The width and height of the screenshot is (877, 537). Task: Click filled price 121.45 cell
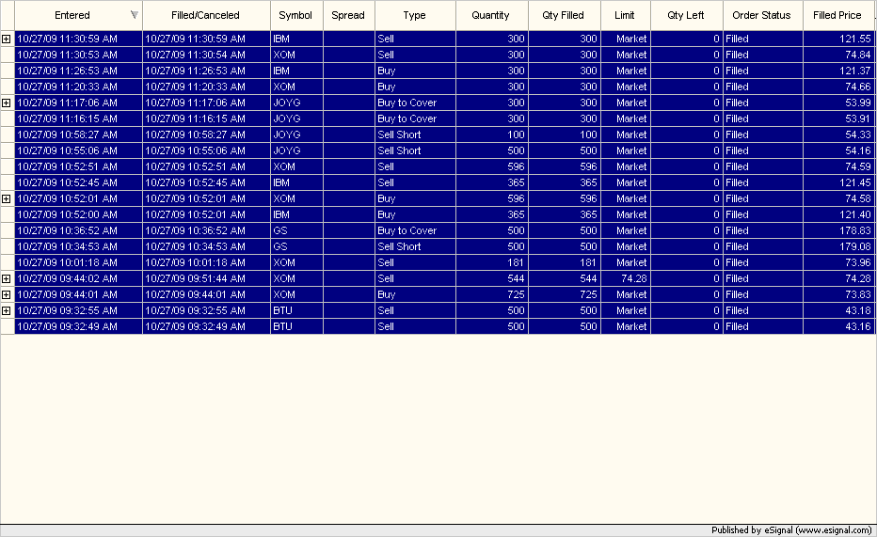click(x=838, y=182)
